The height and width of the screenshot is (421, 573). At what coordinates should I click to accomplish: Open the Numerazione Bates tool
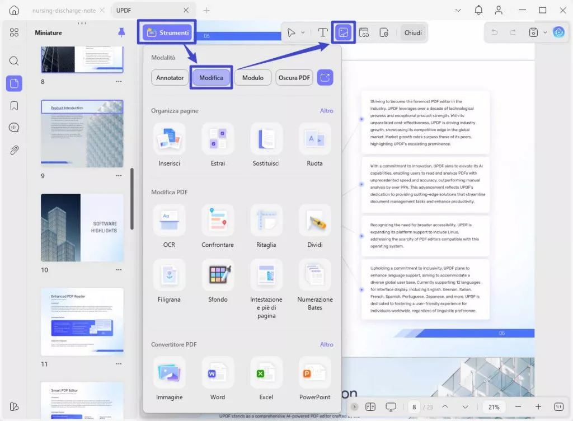click(314, 275)
